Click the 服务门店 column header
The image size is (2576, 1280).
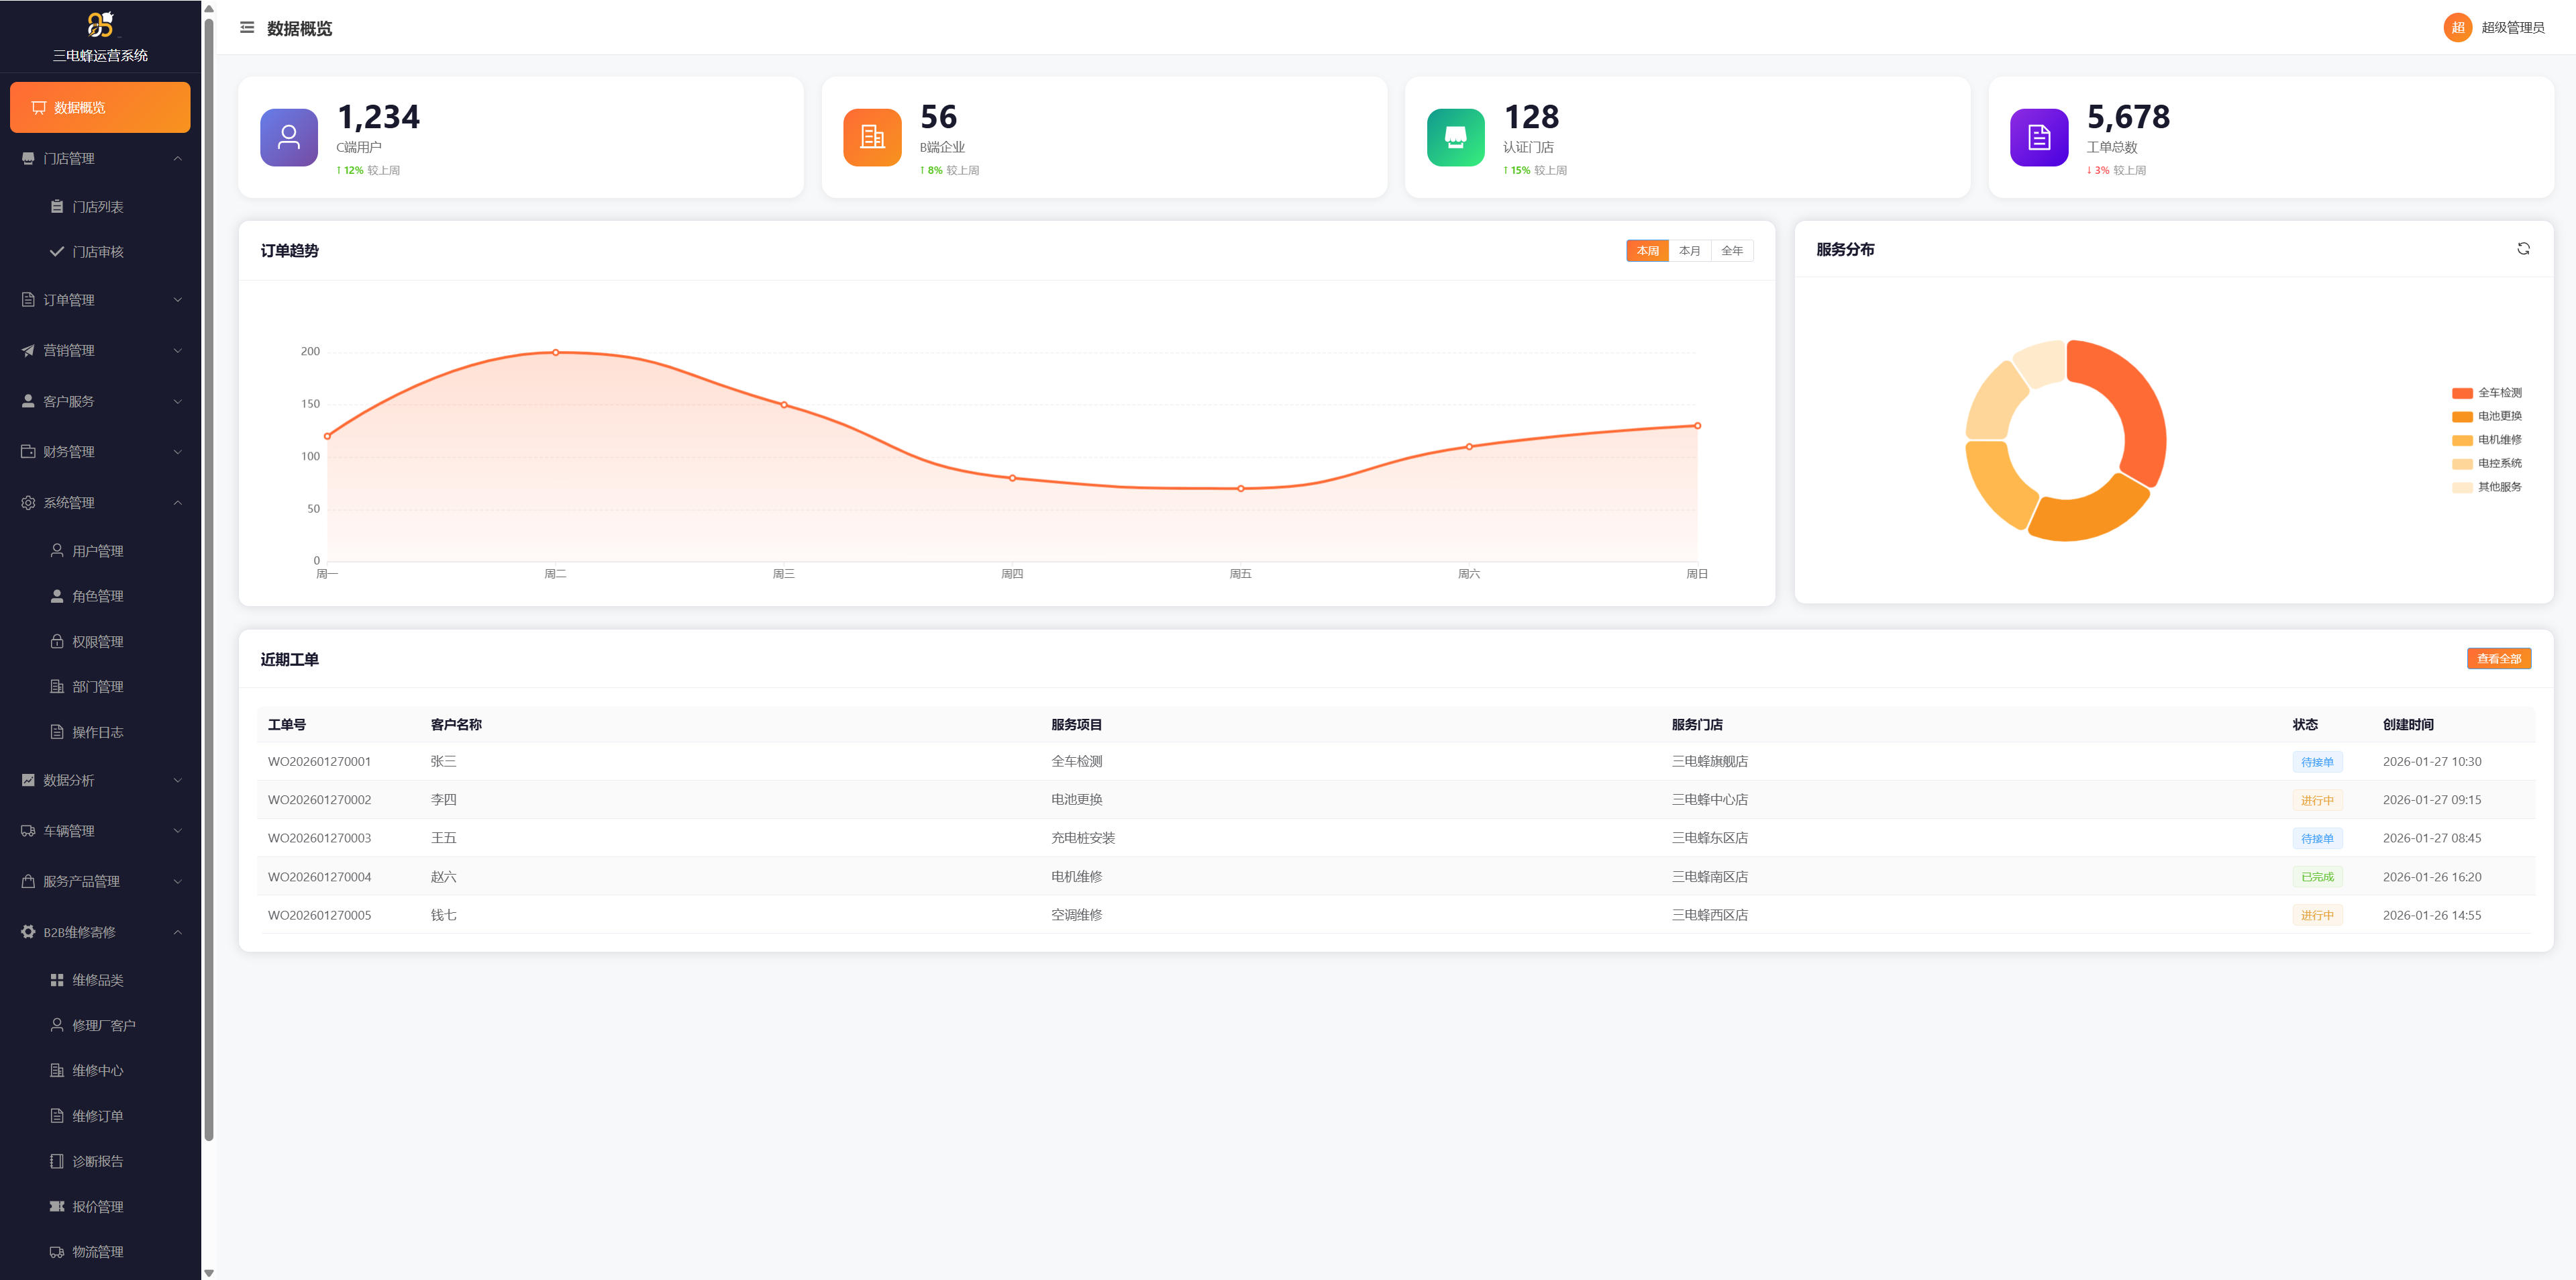(1697, 725)
